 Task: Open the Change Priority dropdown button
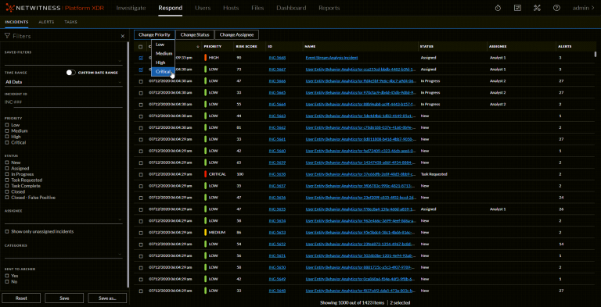pyautogui.click(x=154, y=35)
